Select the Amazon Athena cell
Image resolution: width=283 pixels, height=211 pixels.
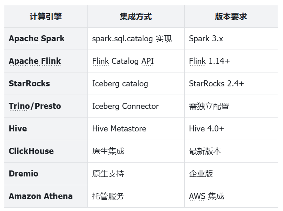coord(41,196)
